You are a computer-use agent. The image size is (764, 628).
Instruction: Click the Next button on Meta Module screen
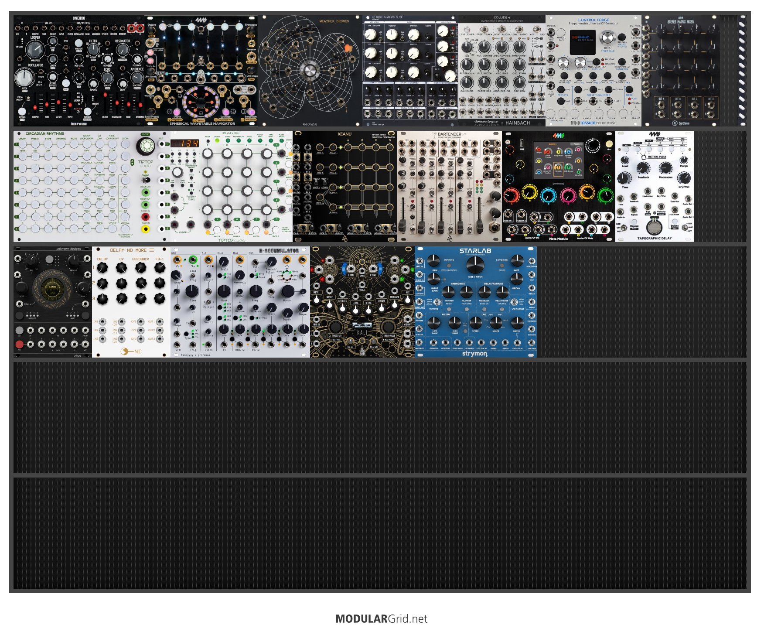[576, 144]
